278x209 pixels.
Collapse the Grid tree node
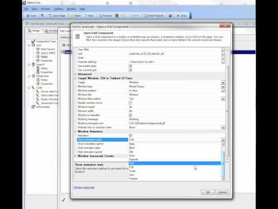[29, 45]
